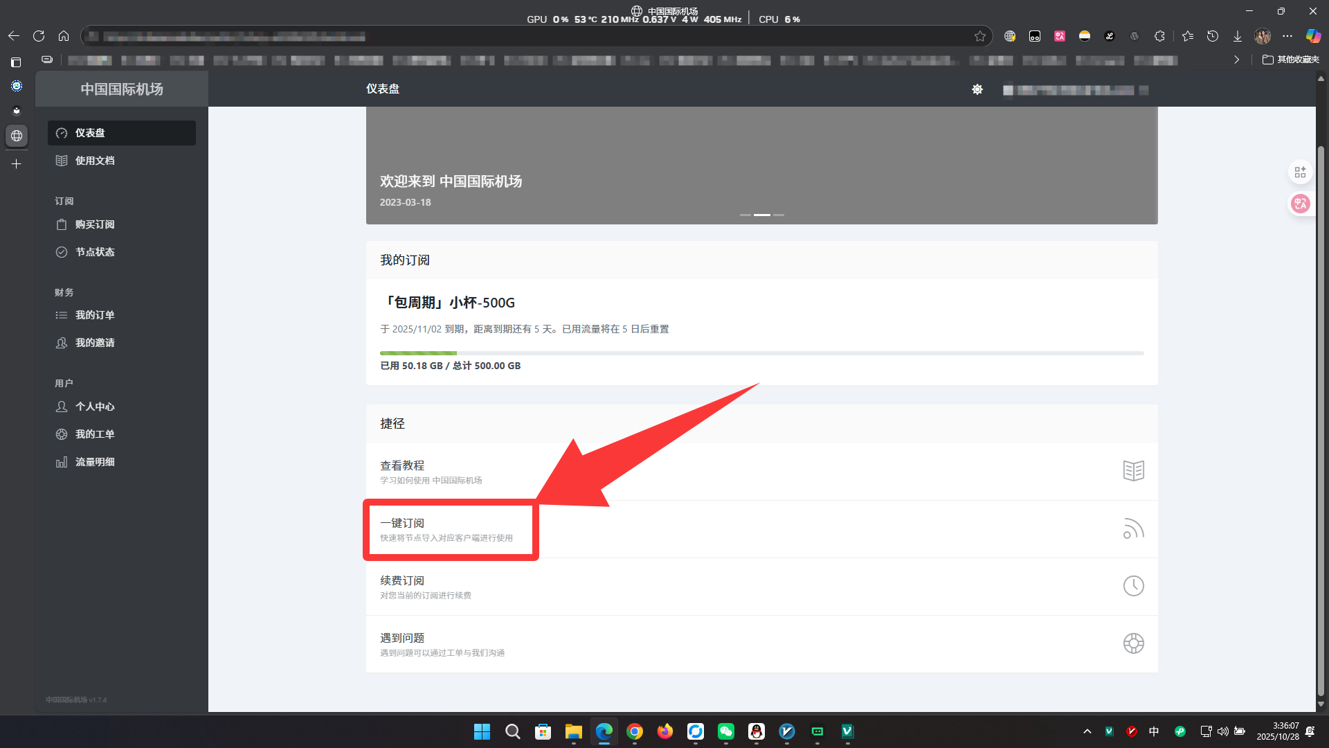Click the RSS feed icon

pyautogui.click(x=1133, y=528)
